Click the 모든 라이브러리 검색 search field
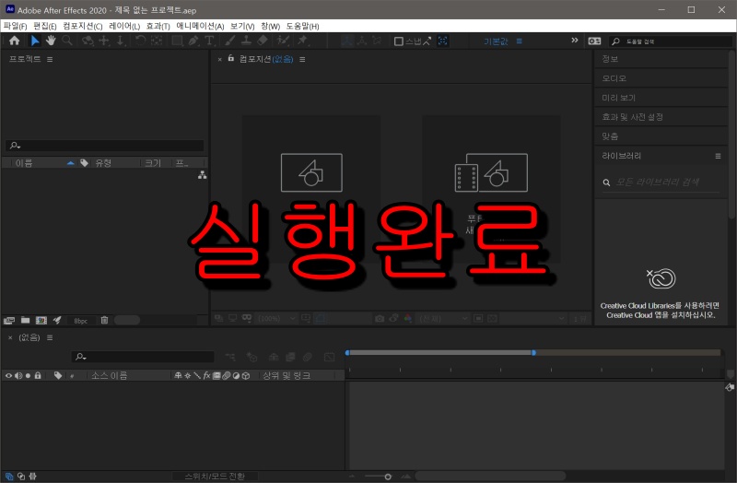The image size is (737, 483). coord(661,182)
